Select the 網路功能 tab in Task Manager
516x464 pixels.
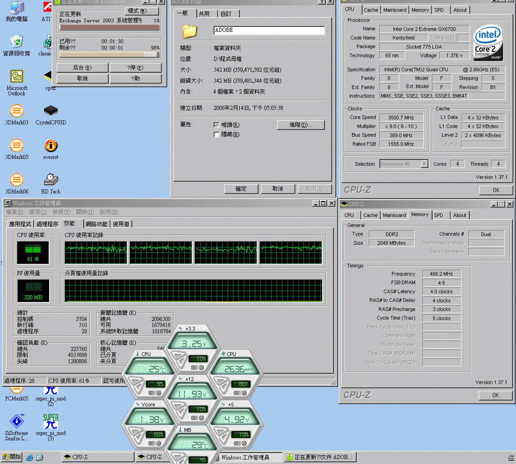[96, 224]
